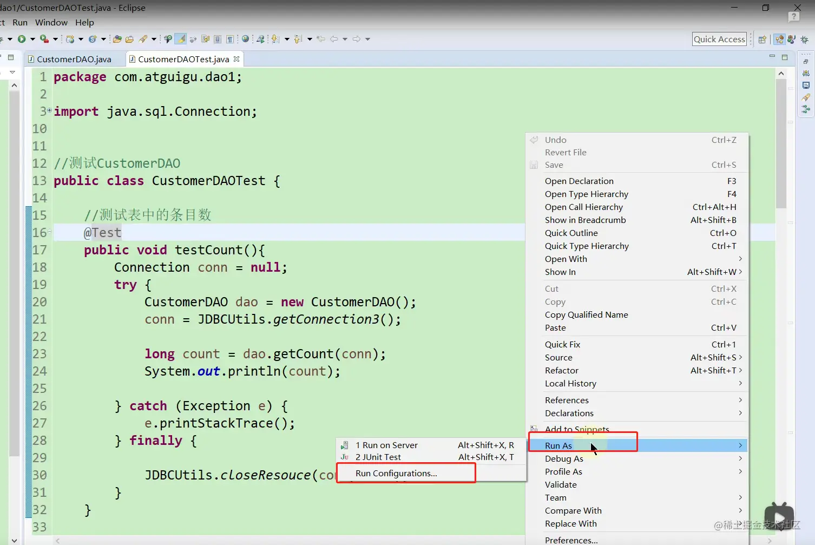Switch to the Java perspective icon

tap(791, 39)
